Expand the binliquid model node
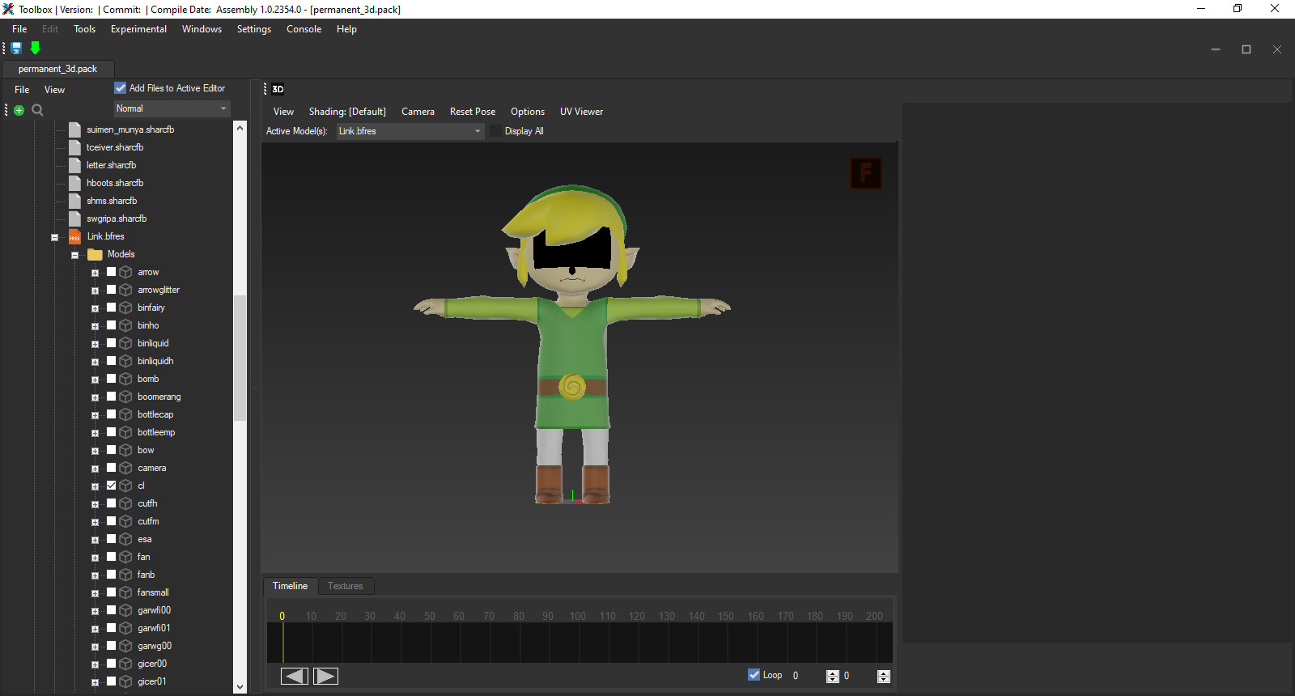The image size is (1295, 696). pyautogui.click(x=95, y=344)
